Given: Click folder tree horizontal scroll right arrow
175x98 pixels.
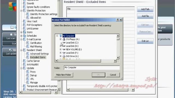Looking at the screenshot, I should [x=115, y=61].
